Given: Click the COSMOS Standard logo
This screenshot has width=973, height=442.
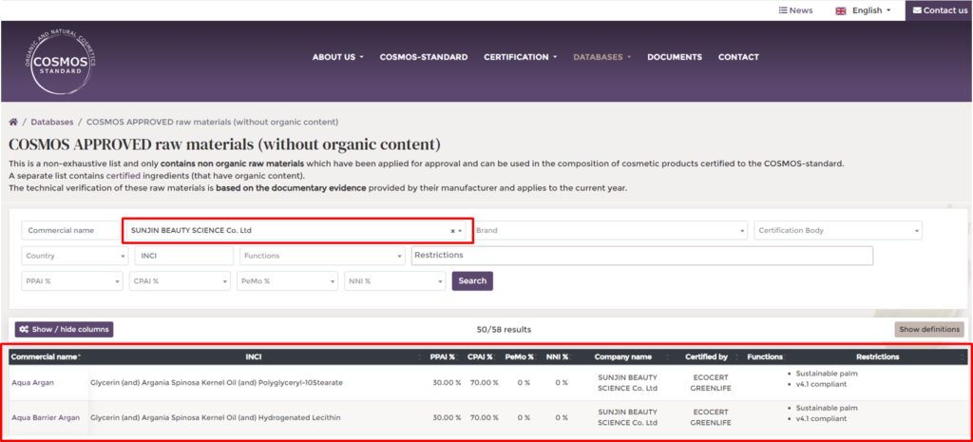Looking at the screenshot, I should click(x=60, y=60).
